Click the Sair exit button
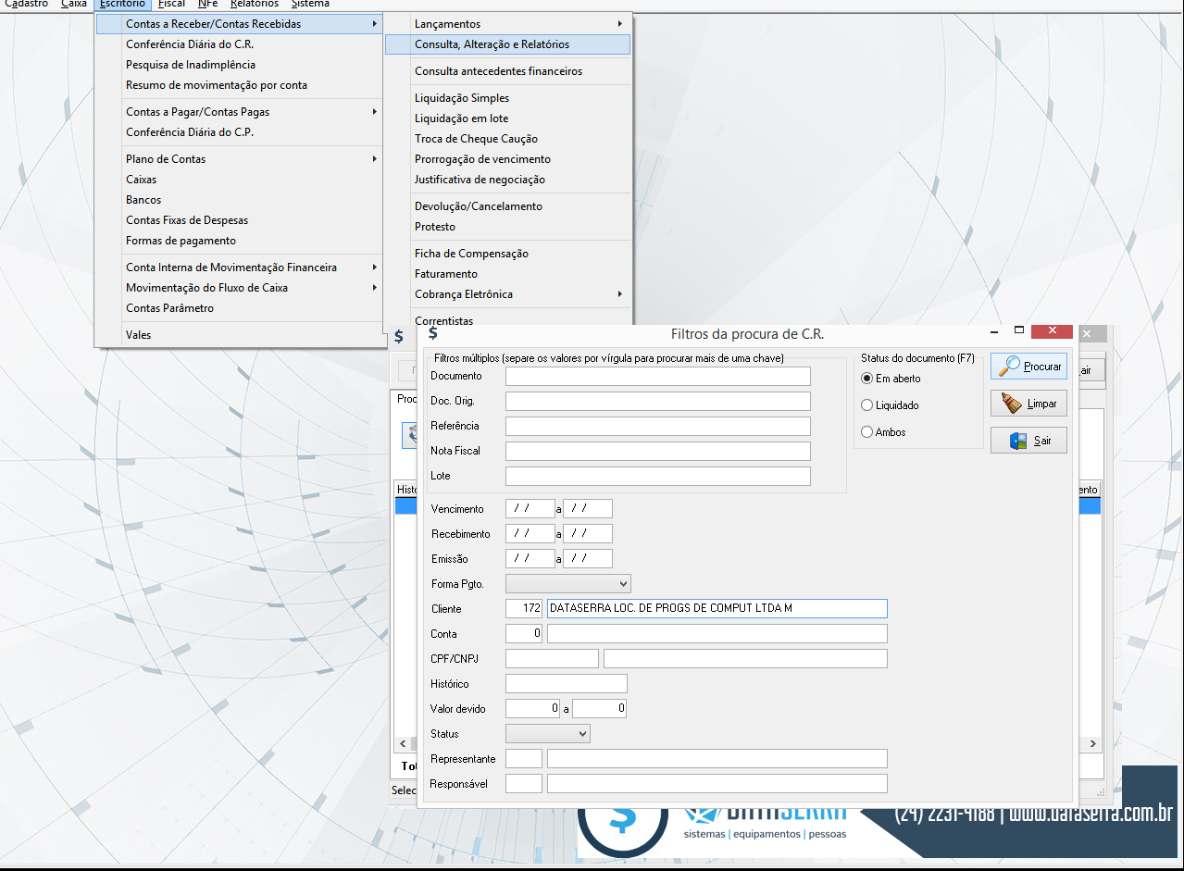 click(1028, 441)
